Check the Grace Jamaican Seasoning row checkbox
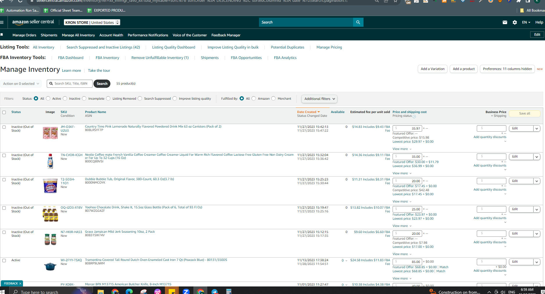The width and height of the screenshot is (545, 294). click(x=4, y=232)
